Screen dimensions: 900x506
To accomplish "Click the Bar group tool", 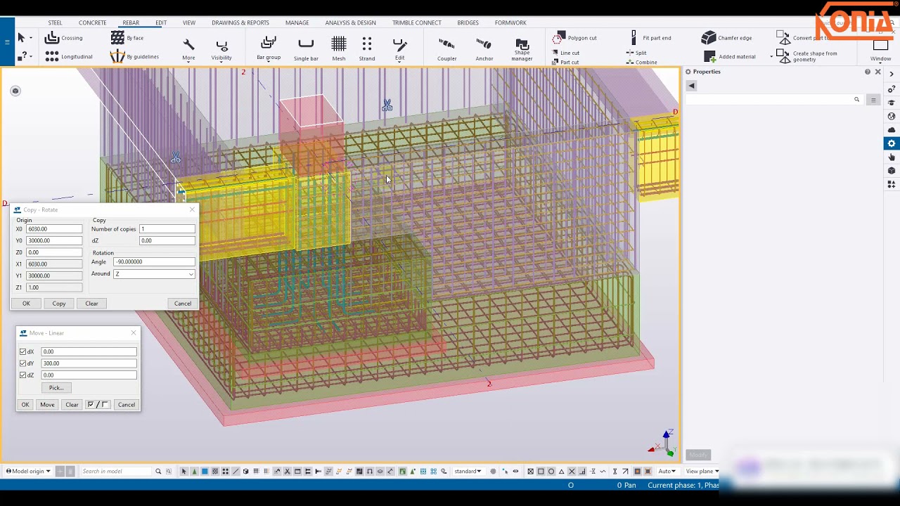I will [x=269, y=48].
